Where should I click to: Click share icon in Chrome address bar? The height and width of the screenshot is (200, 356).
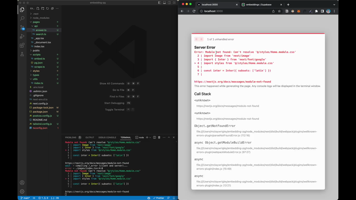pyautogui.click(x=273, y=11)
